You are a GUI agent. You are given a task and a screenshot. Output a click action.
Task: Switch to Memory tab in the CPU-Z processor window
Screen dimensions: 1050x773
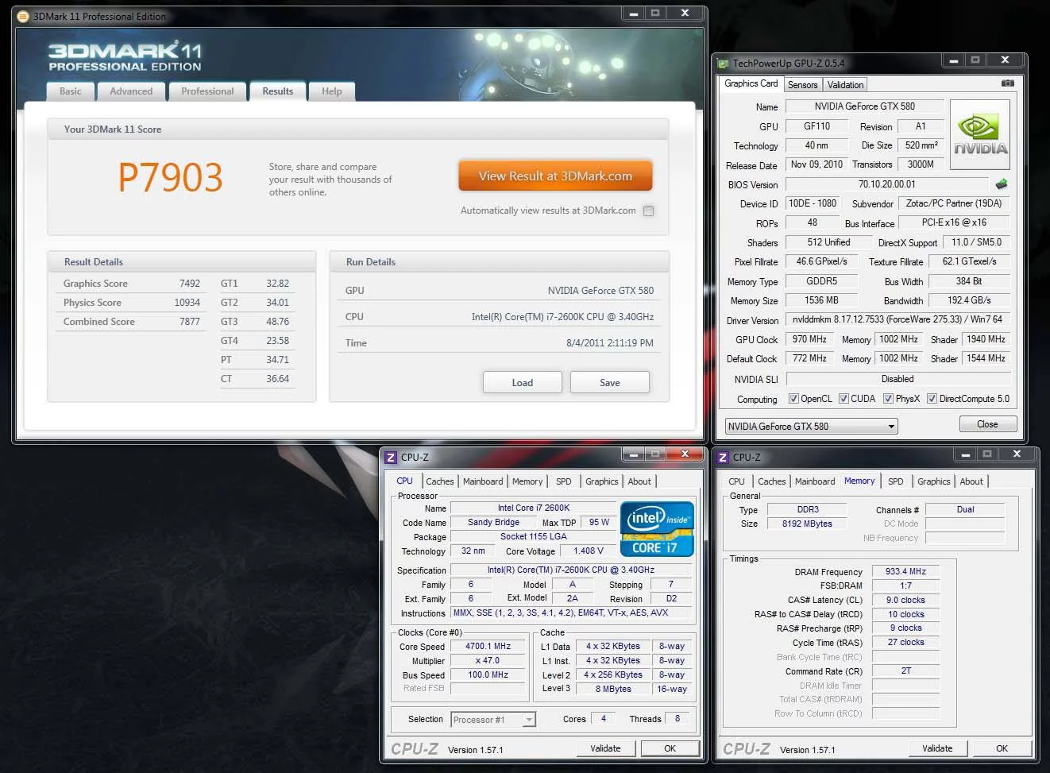527,481
